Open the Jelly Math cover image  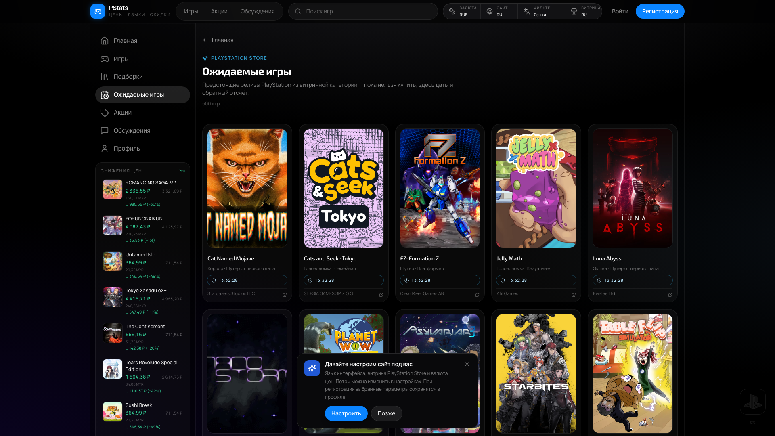click(x=536, y=188)
